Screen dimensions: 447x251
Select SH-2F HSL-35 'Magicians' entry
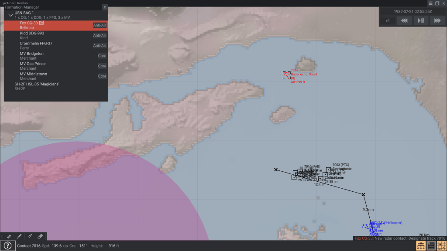(37, 84)
